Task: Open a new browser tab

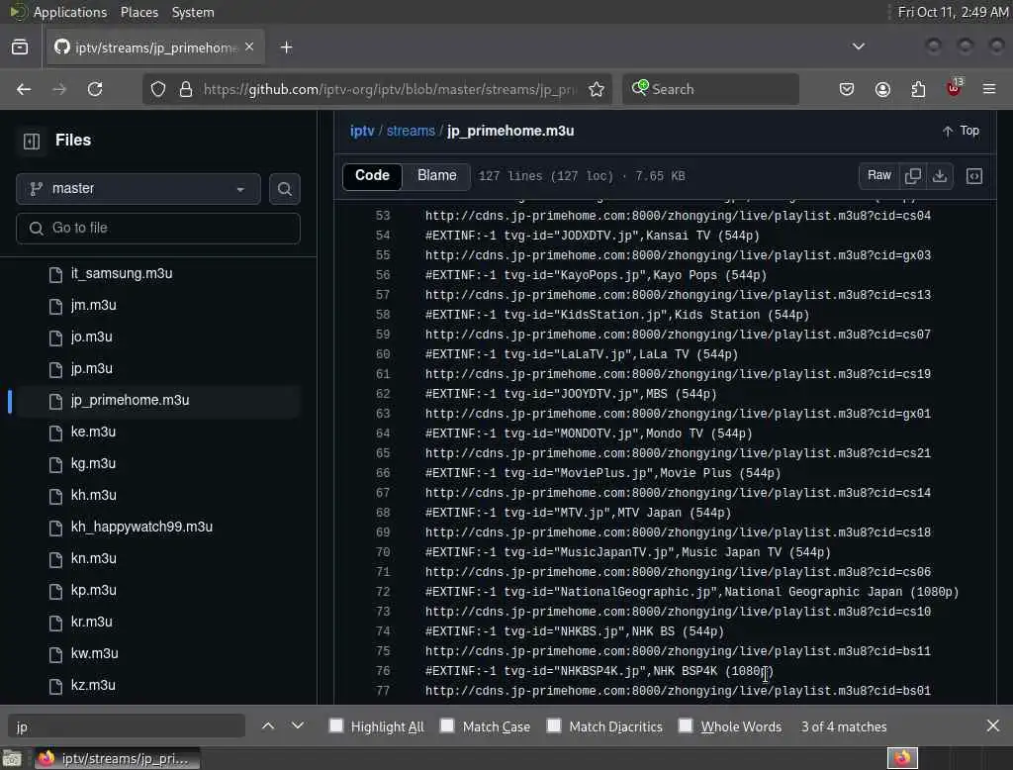Action: pyautogui.click(x=286, y=48)
